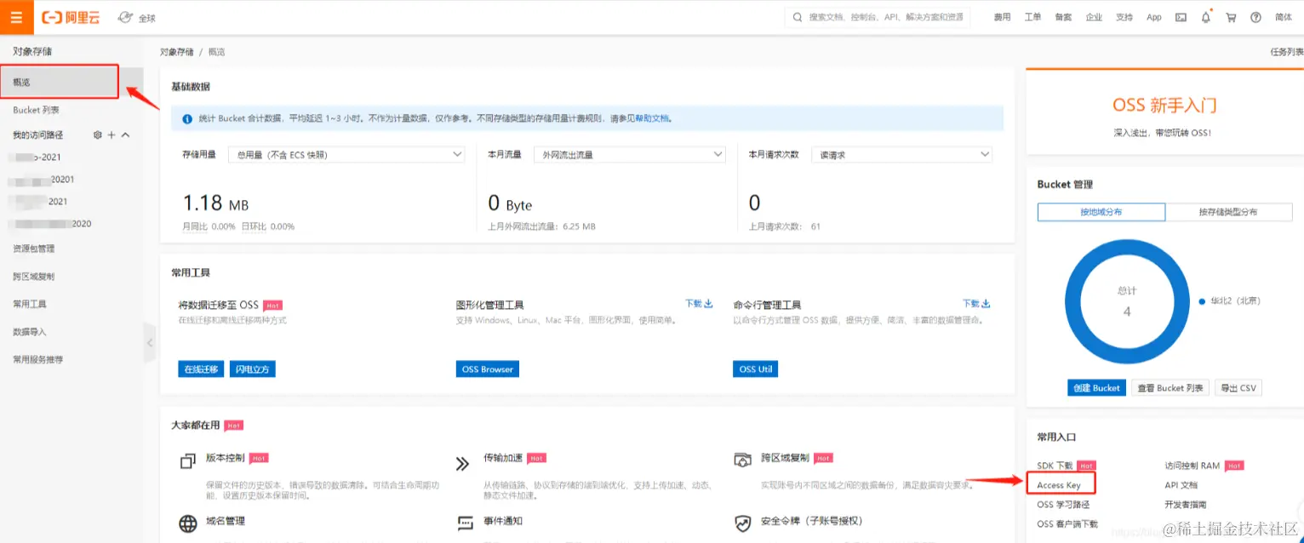
Task: Open the 帮助文档 link in the notice
Action: click(652, 118)
